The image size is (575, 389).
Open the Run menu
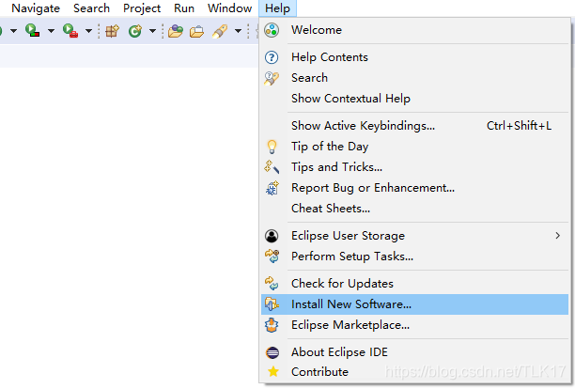click(184, 8)
